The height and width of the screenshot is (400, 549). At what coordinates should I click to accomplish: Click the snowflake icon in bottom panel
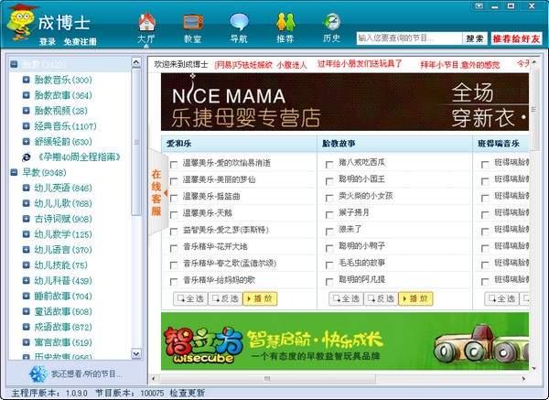point(38,373)
